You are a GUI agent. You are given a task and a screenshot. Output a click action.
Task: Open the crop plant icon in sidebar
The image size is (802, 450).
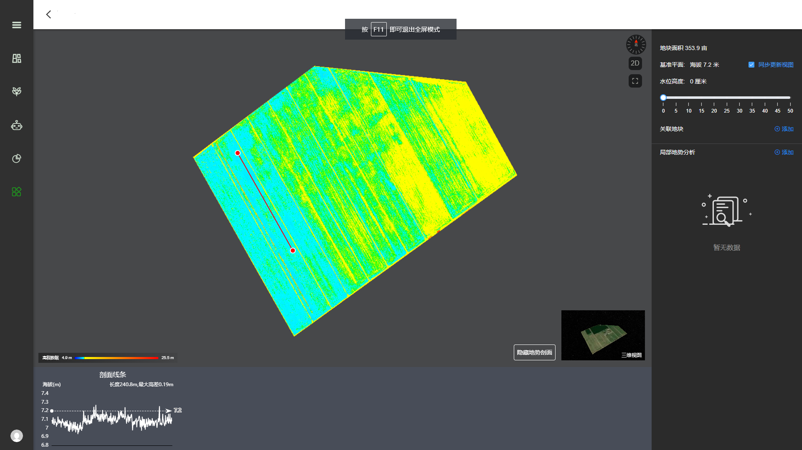tap(17, 91)
